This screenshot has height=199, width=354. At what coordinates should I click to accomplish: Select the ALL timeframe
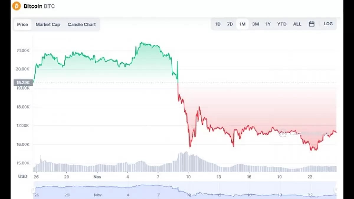click(x=297, y=24)
